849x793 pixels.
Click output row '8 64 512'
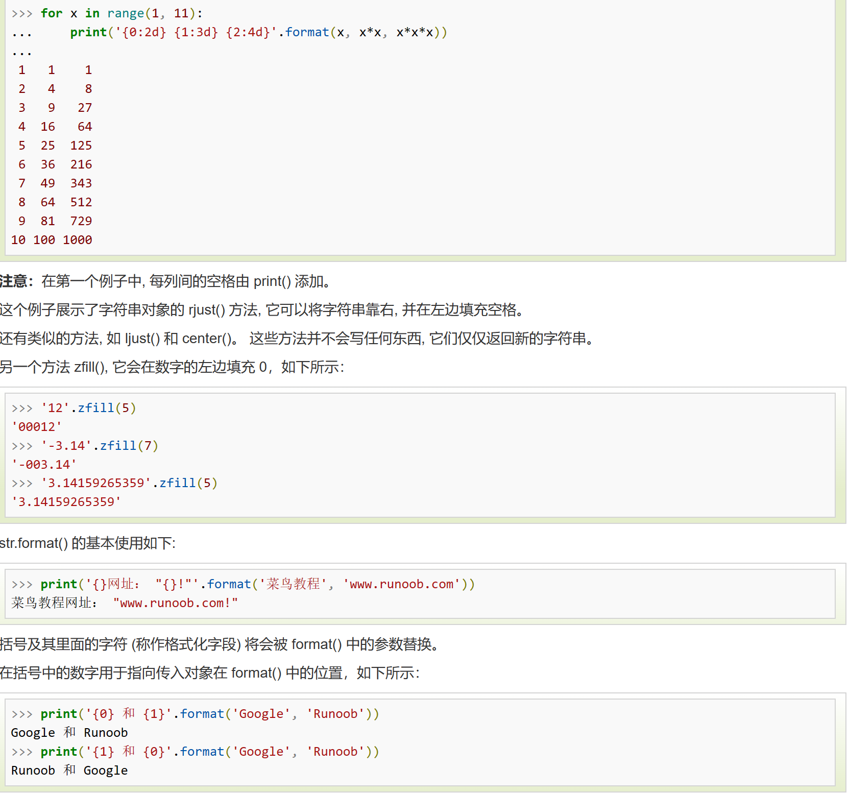pyautogui.click(x=55, y=202)
